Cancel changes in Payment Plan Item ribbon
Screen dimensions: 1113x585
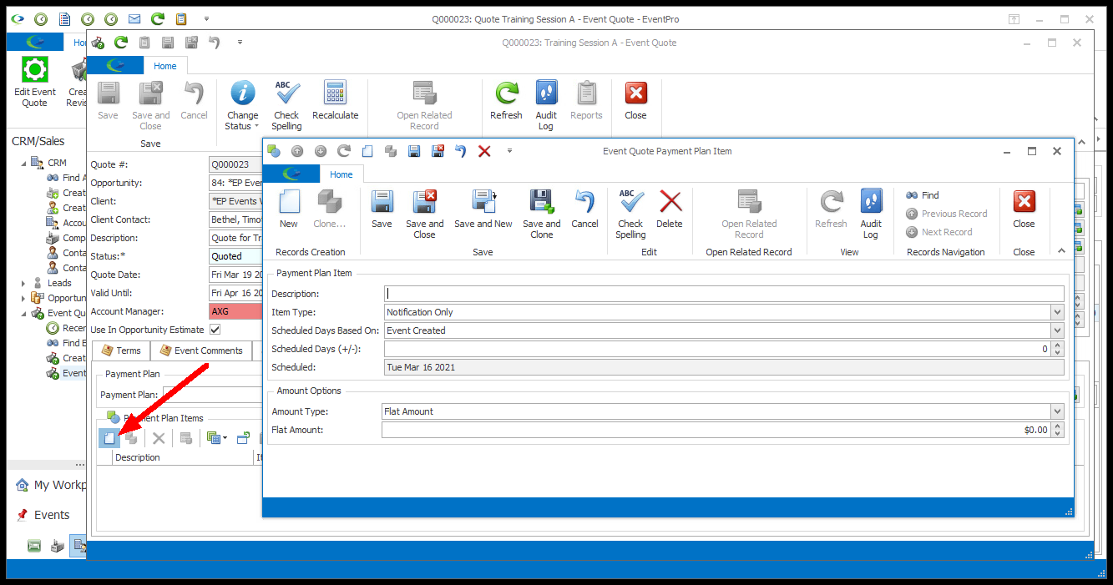coord(584,209)
